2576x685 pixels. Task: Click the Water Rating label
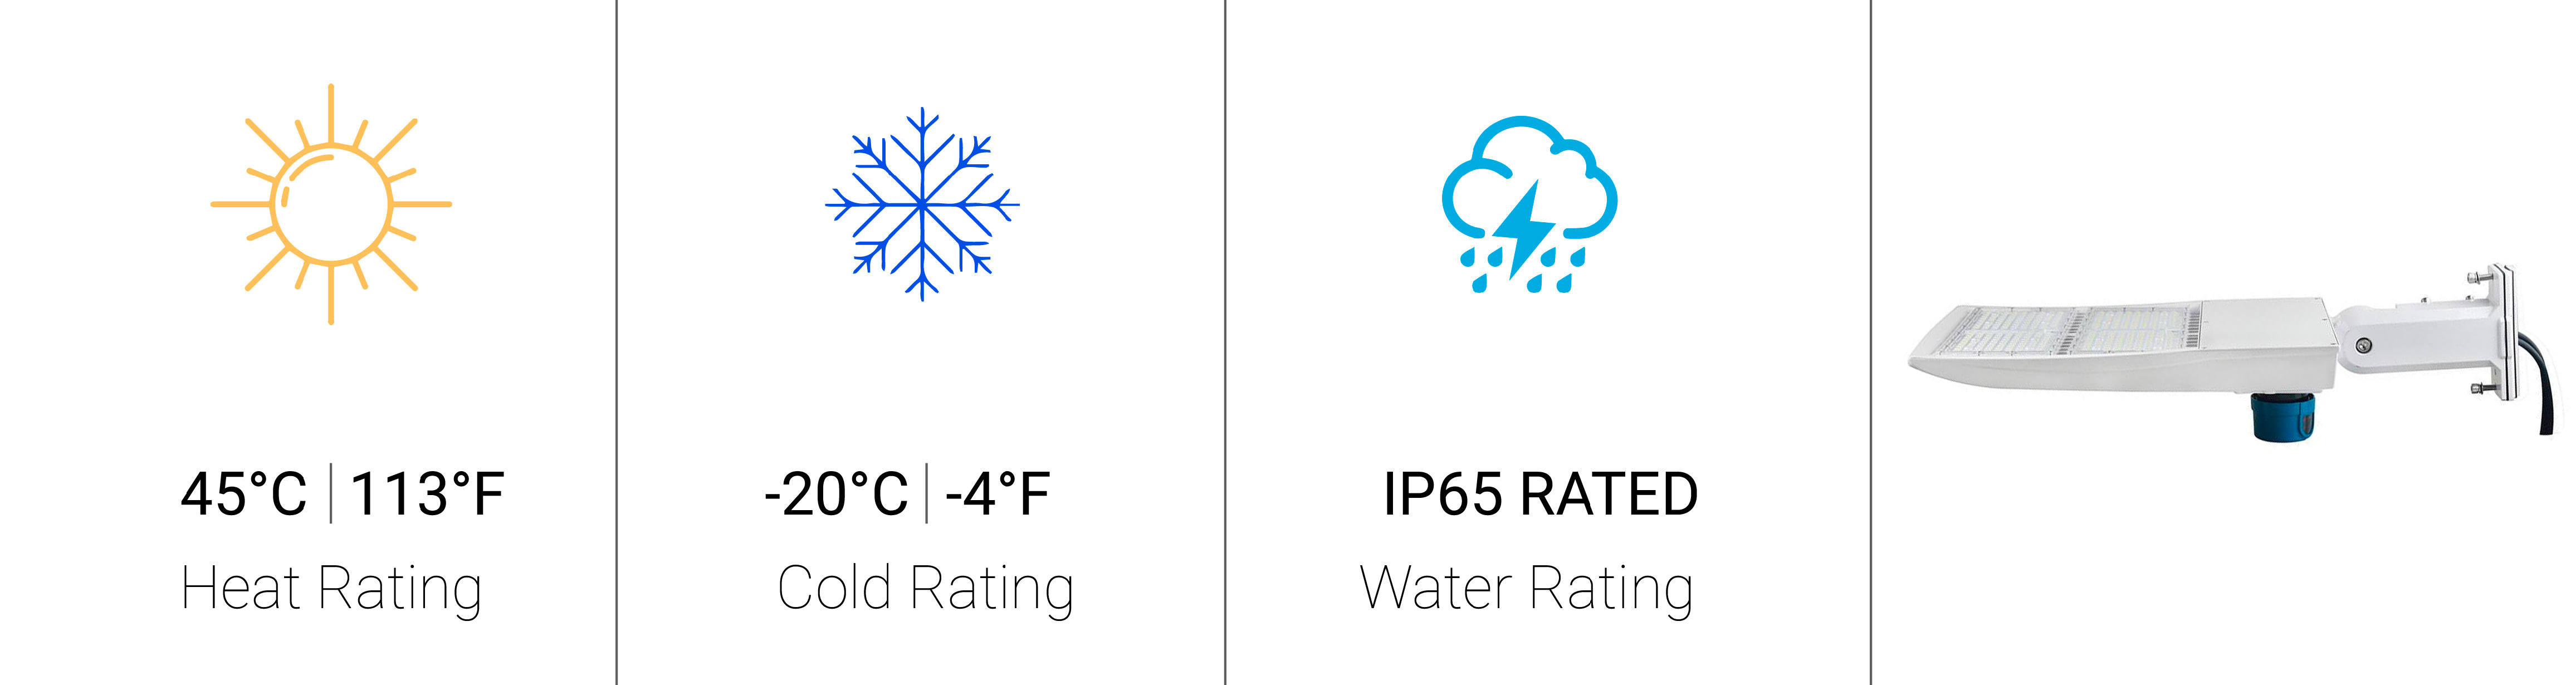[1526, 589]
